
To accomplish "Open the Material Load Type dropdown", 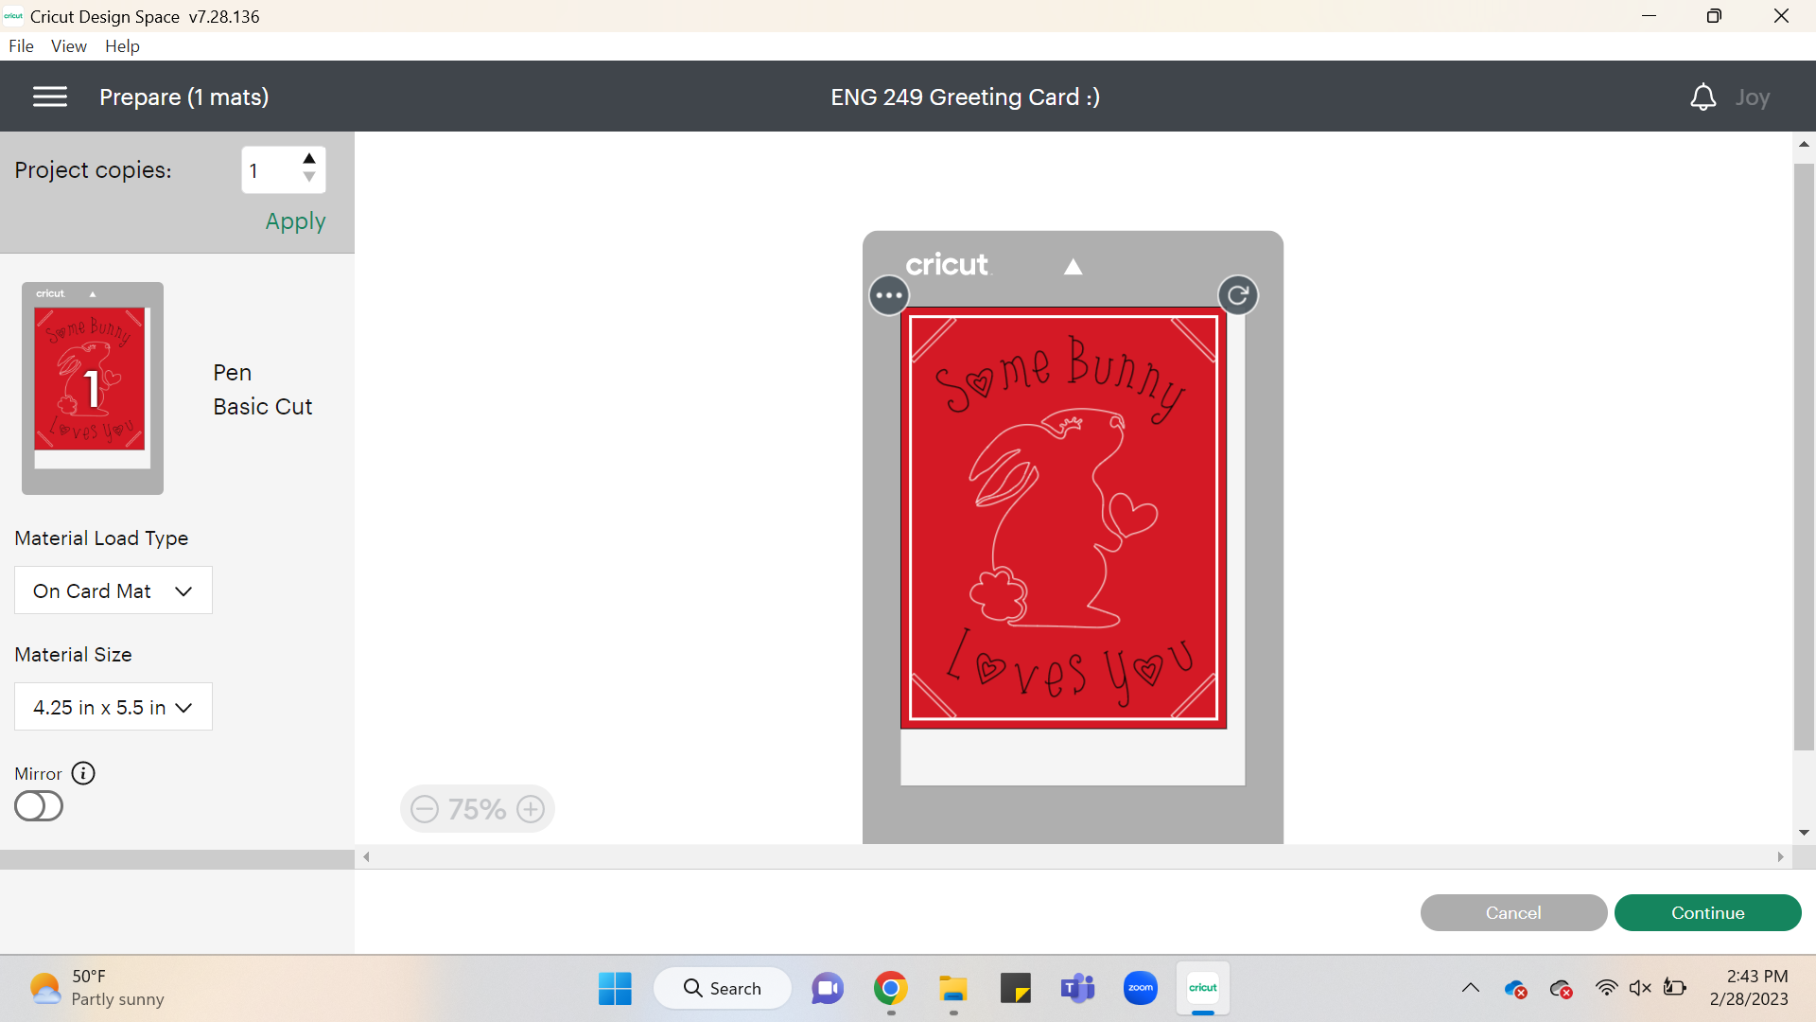I will (113, 590).
